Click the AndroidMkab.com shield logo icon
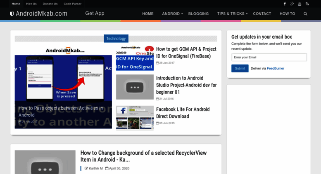 click(x=12, y=14)
